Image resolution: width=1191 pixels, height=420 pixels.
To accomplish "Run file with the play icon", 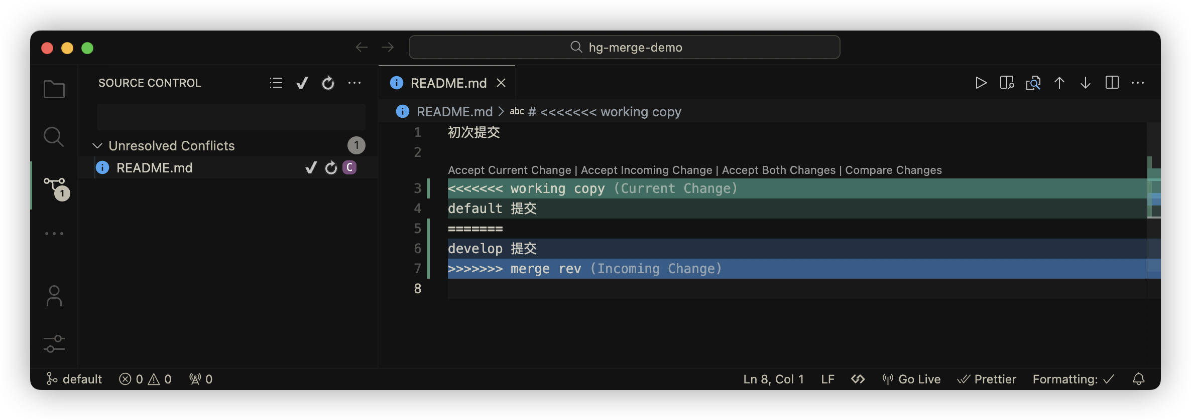I will [x=981, y=83].
